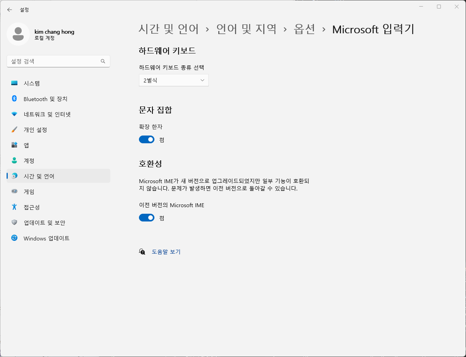Viewport: 466px width, 357px height.
Task: Go to 접근성 settings
Action: tap(58, 207)
